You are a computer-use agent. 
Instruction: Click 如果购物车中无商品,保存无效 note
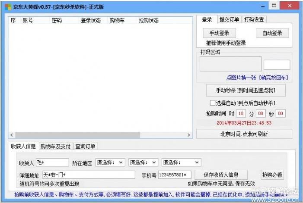[221, 184]
